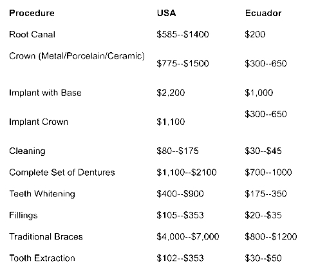Select Ecuador Teeth Whitening price $175--350
This screenshot has height=275, width=309.
tap(266, 194)
